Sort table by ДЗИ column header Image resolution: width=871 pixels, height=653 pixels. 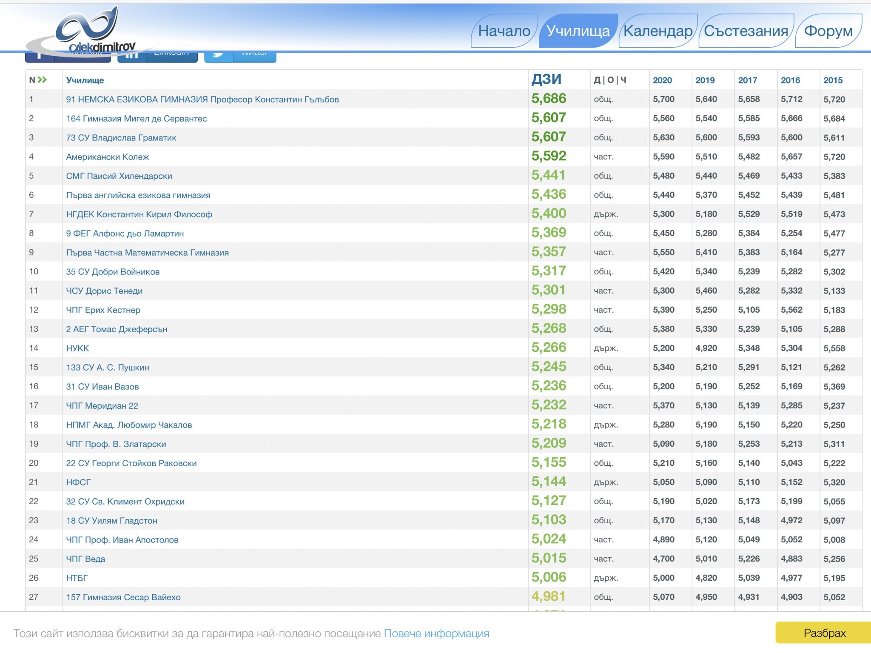click(547, 79)
